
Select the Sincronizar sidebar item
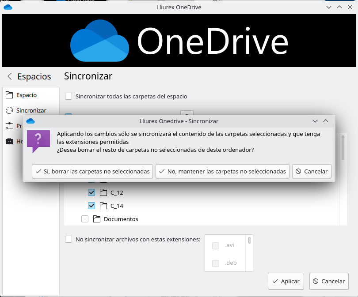click(x=30, y=110)
